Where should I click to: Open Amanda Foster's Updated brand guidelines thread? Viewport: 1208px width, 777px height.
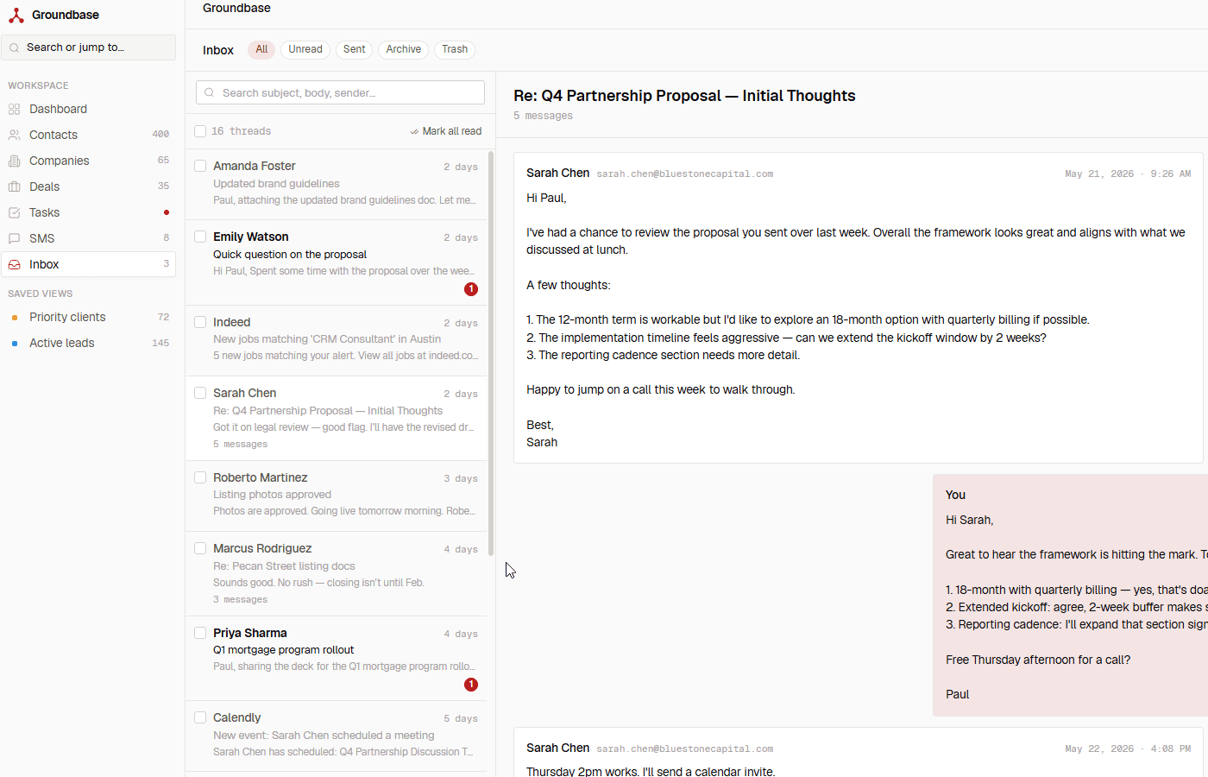click(337, 184)
